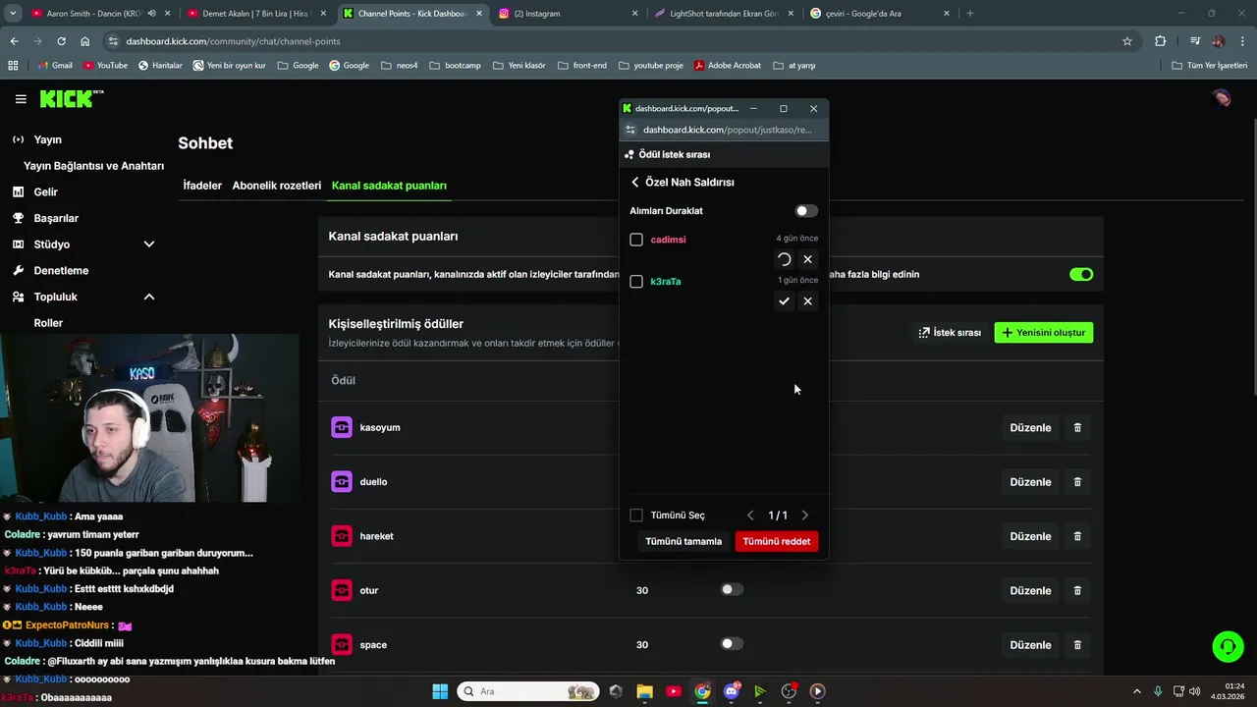1257x707 pixels.
Task: Go to next page in request queue
Action: click(x=805, y=516)
